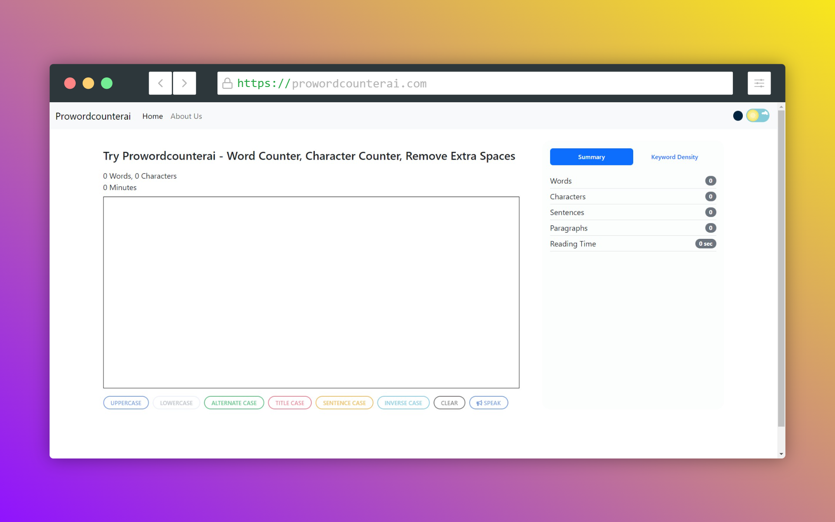Click the browser back arrow
Viewport: 835px width, 522px height.
[x=160, y=83]
